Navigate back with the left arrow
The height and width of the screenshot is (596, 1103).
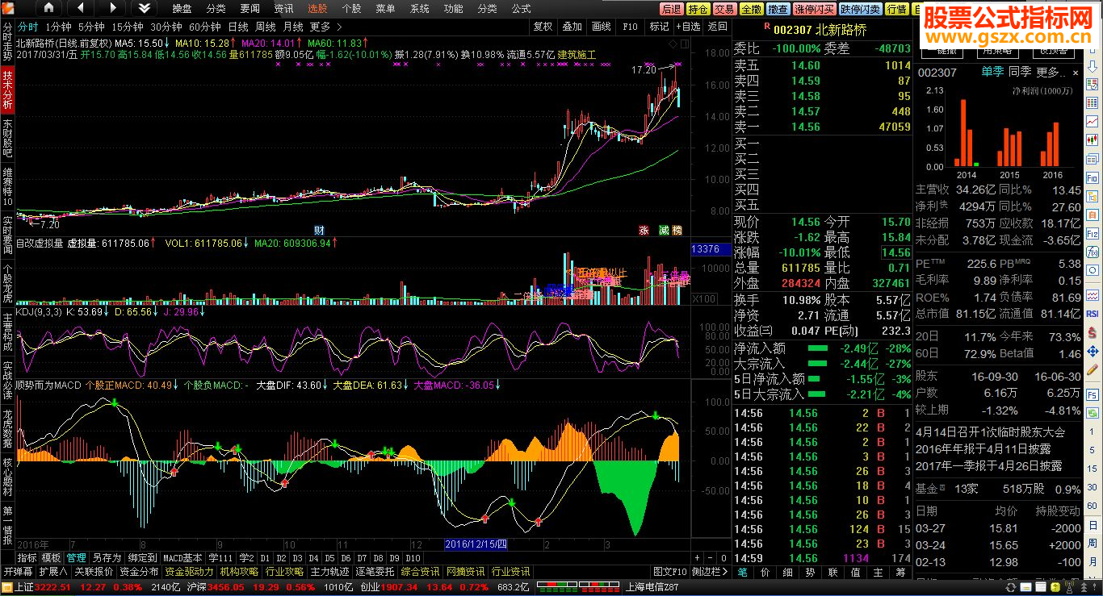click(79, 8)
